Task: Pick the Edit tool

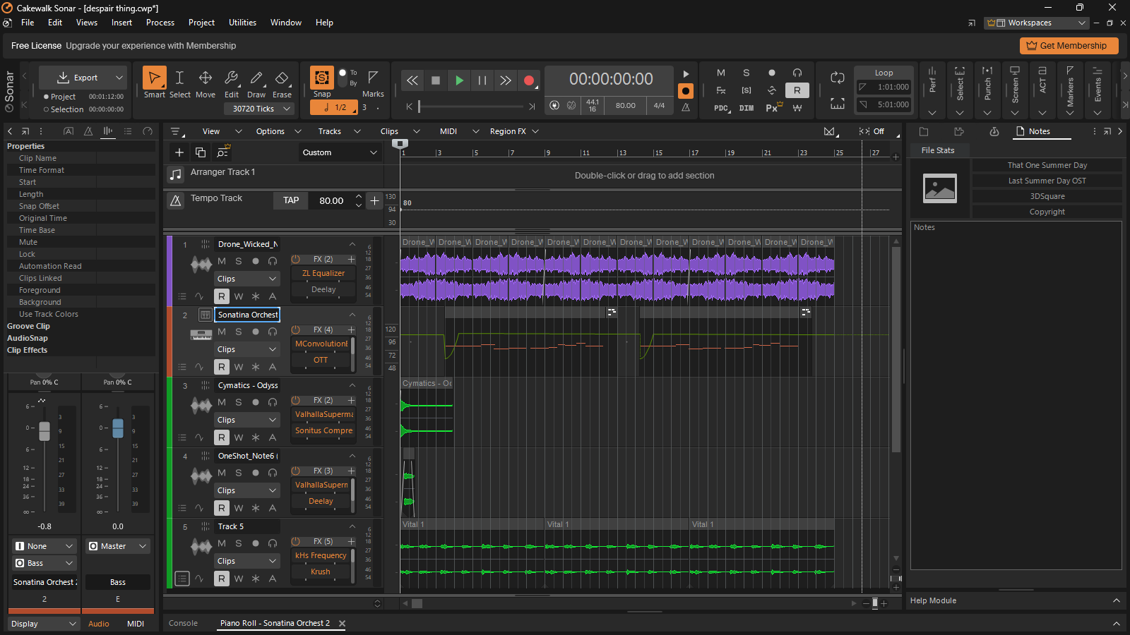Action: (x=231, y=83)
